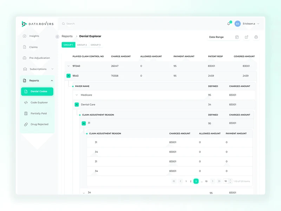This screenshot has width=281, height=211.
Task: Click the Claims document icon
Action: (x=25, y=47)
